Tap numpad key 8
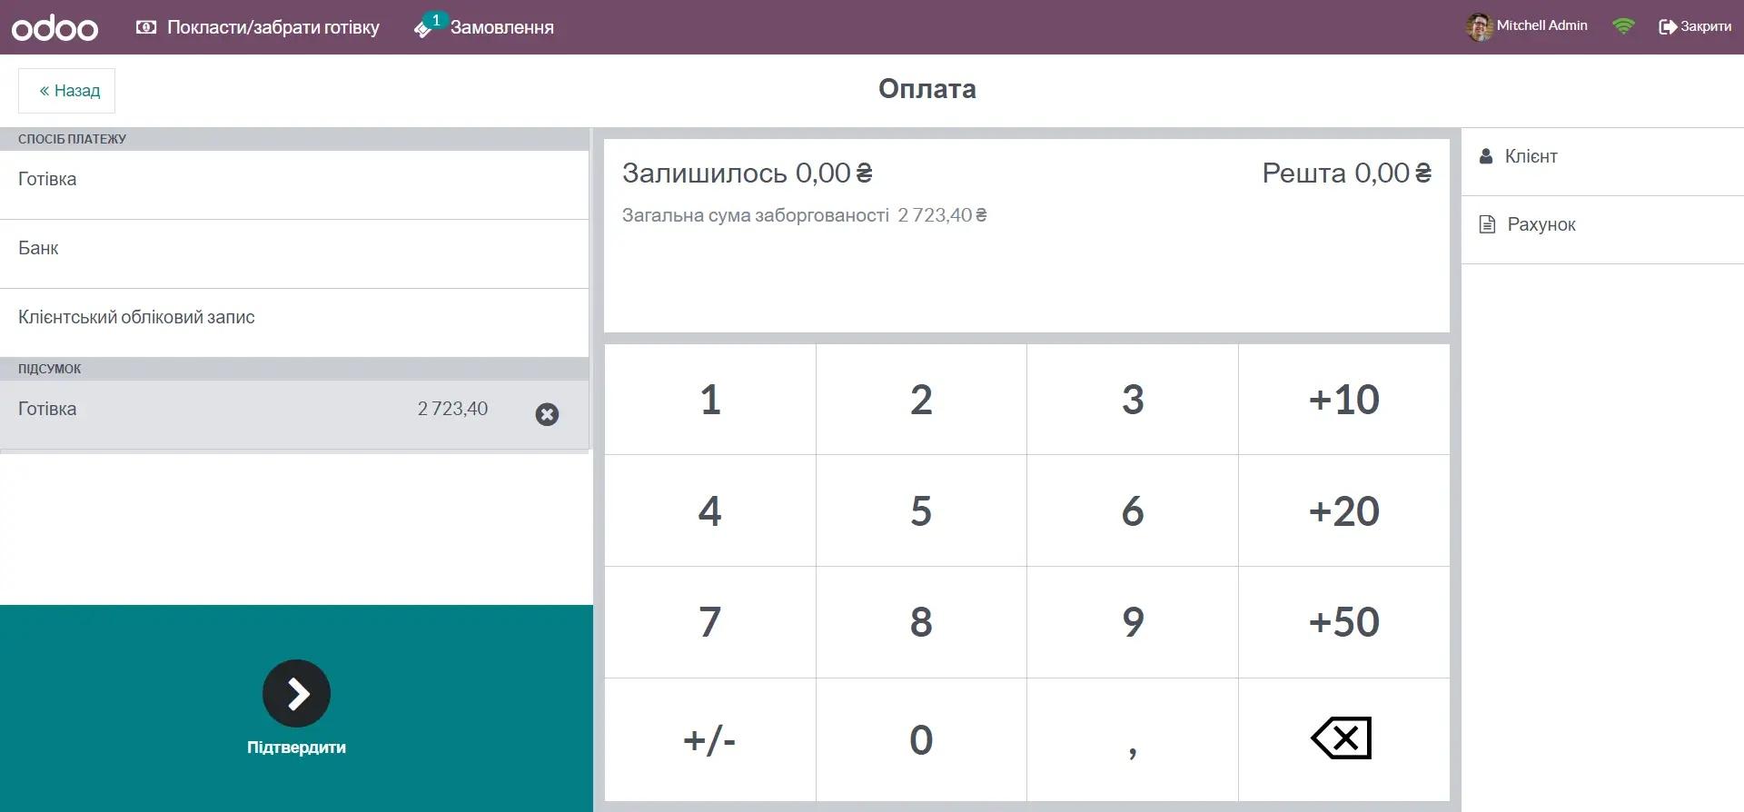 921,622
